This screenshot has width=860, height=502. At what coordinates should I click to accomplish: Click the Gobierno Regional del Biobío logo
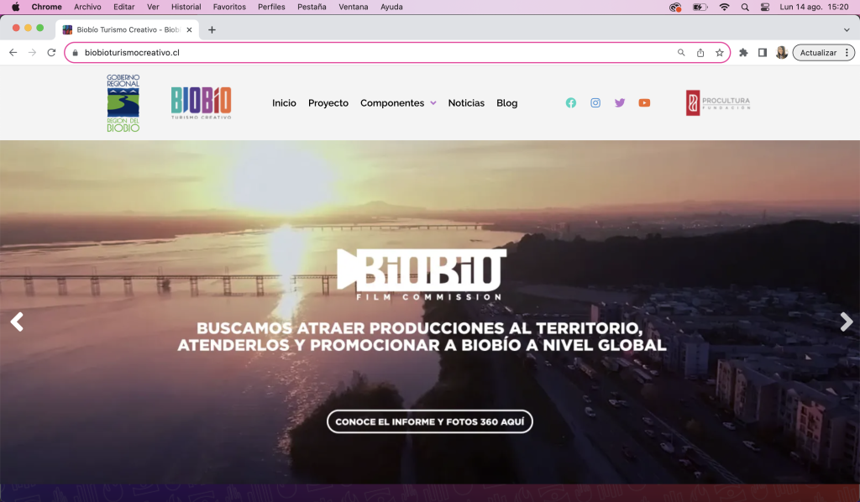pyautogui.click(x=123, y=103)
